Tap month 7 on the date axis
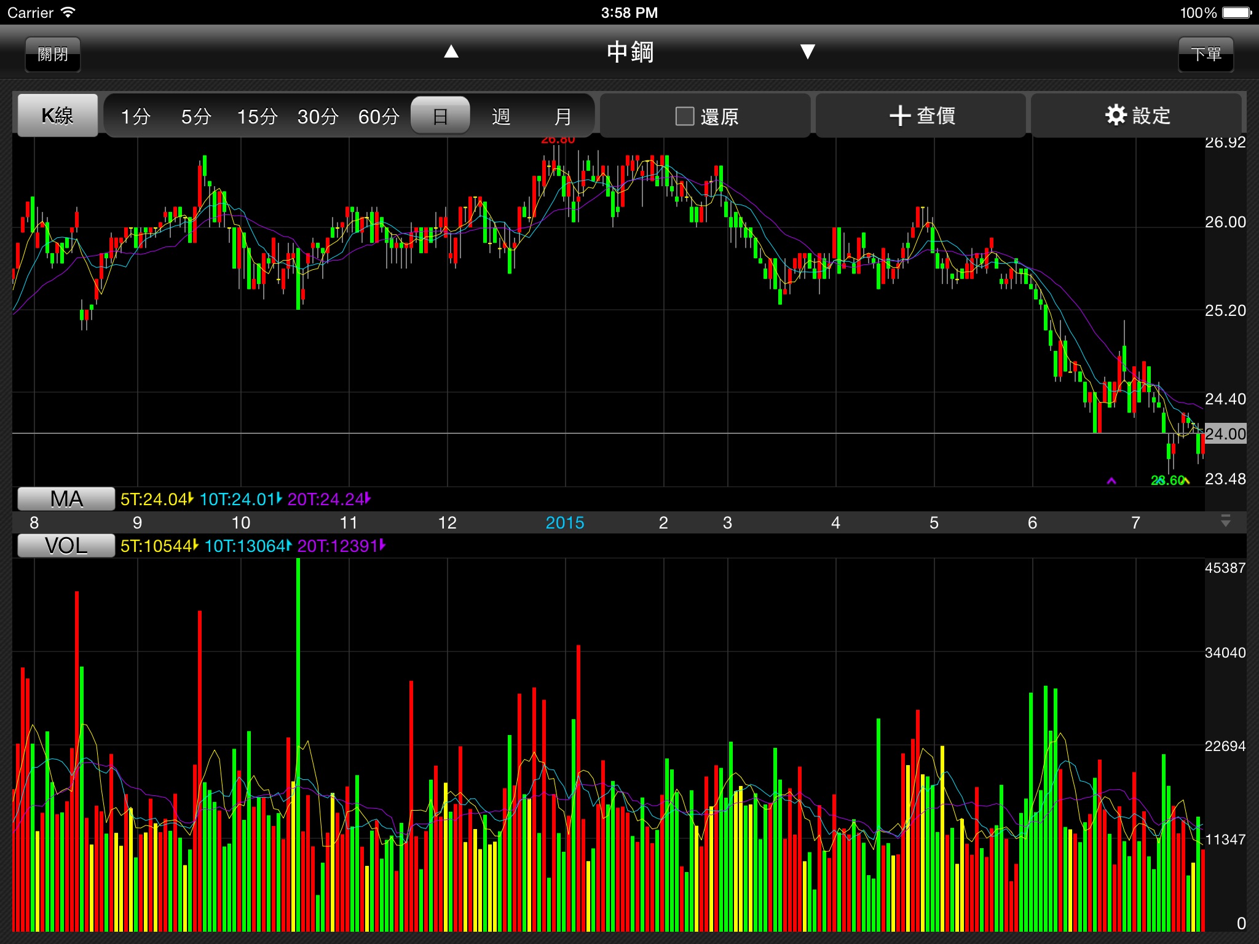This screenshot has height=944, width=1259. coord(1136,523)
